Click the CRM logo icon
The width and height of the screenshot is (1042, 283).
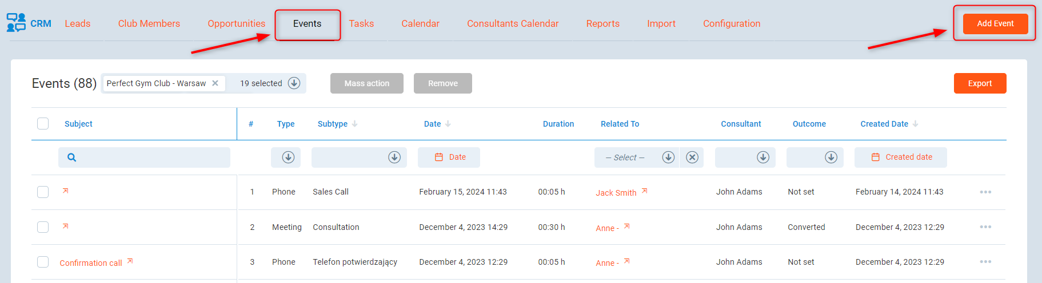tap(16, 23)
